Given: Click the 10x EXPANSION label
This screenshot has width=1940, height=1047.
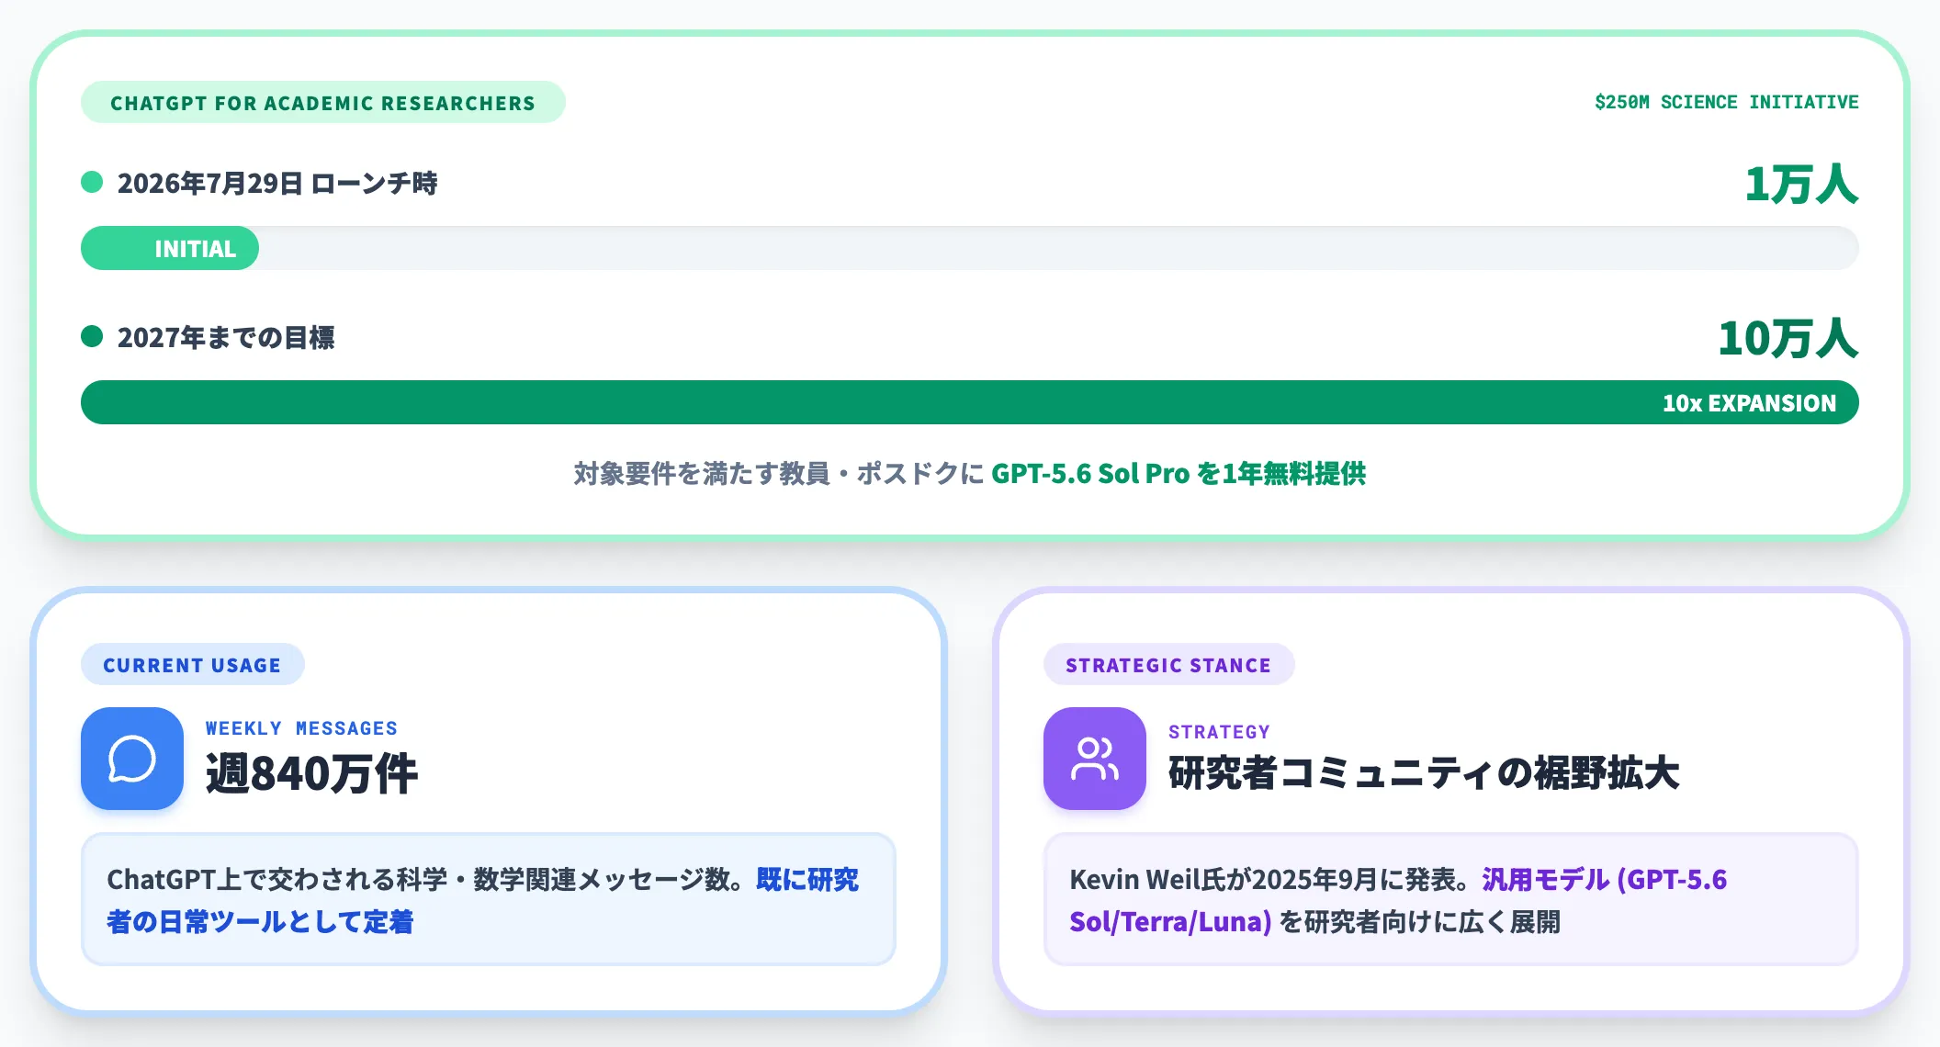Looking at the screenshot, I should pos(1749,403).
